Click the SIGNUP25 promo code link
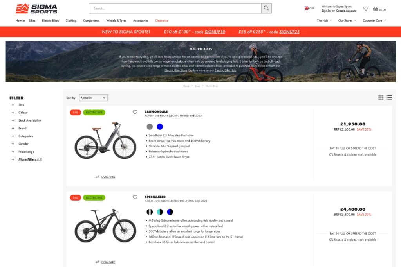The height and width of the screenshot is (267, 401). (x=289, y=32)
